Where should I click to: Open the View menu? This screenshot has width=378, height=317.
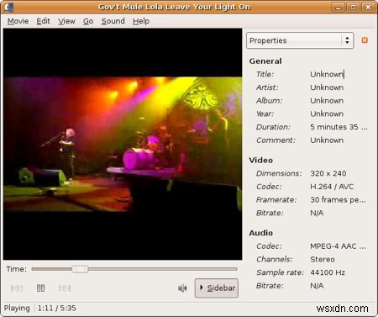point(66,21)
